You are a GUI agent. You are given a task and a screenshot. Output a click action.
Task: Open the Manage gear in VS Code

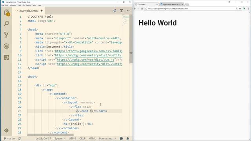[x=6, y=130]
